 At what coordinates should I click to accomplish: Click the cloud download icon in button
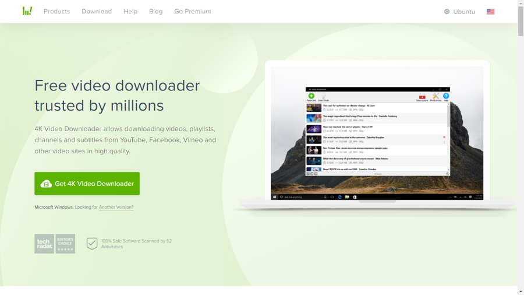46,184
